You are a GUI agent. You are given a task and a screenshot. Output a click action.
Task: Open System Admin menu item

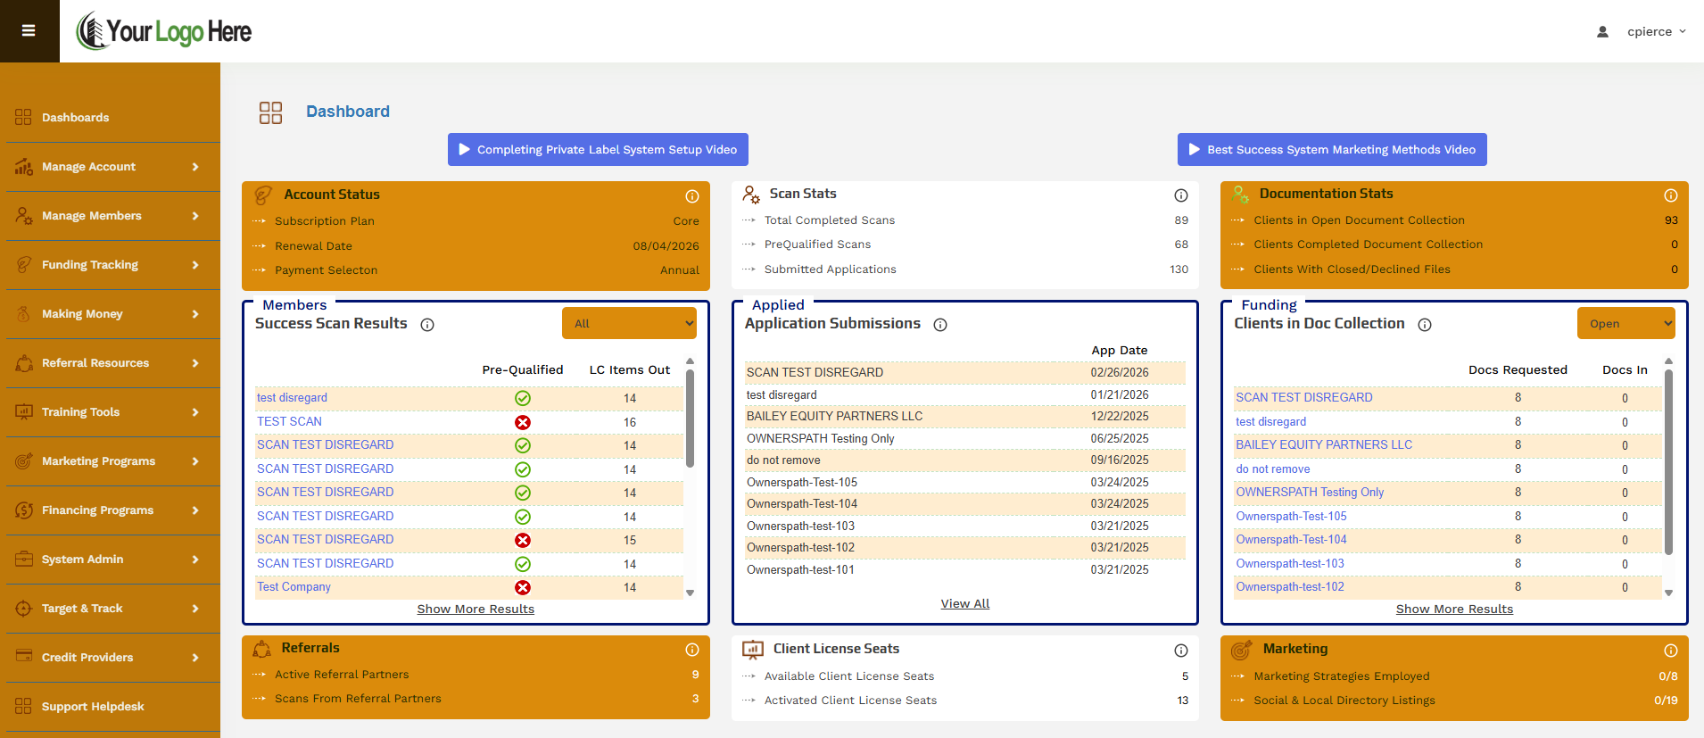coord(113,560)
